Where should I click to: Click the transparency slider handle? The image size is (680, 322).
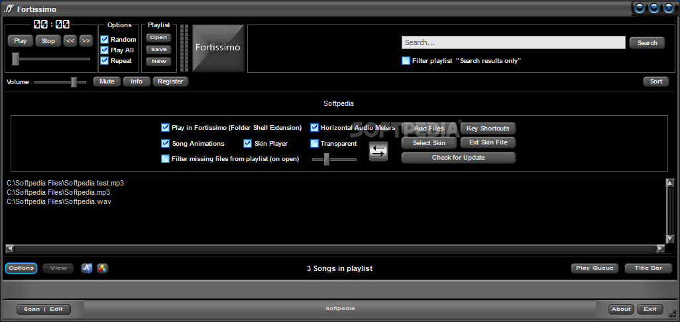[x=327, y=159]
